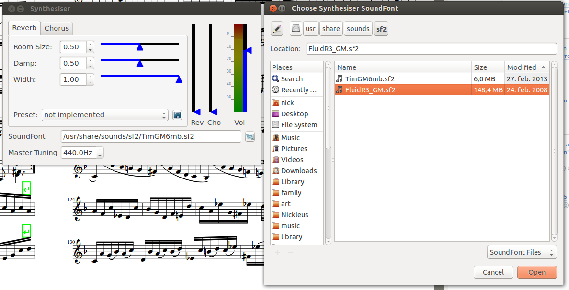Click Open to load FluidR3_GM.sf2
The width and height of the screenshot is (569, 290).
pos(536,272)
